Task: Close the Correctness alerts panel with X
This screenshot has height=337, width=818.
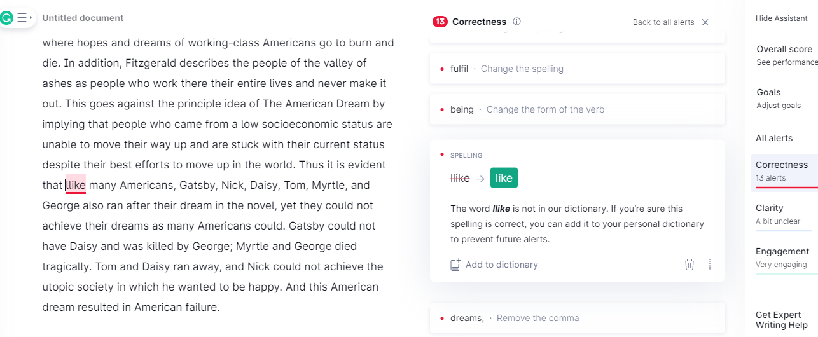Action: 705,22
